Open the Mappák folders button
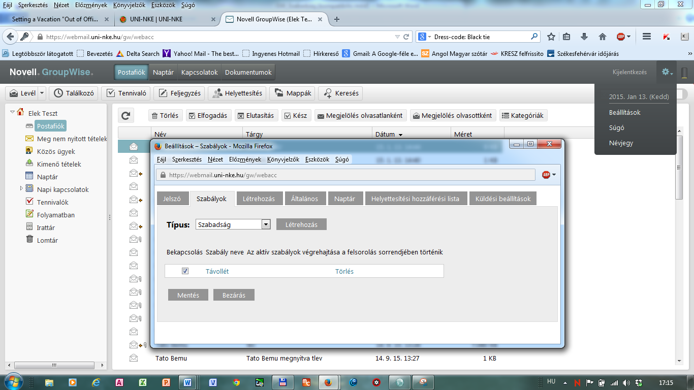 [292, 93]
